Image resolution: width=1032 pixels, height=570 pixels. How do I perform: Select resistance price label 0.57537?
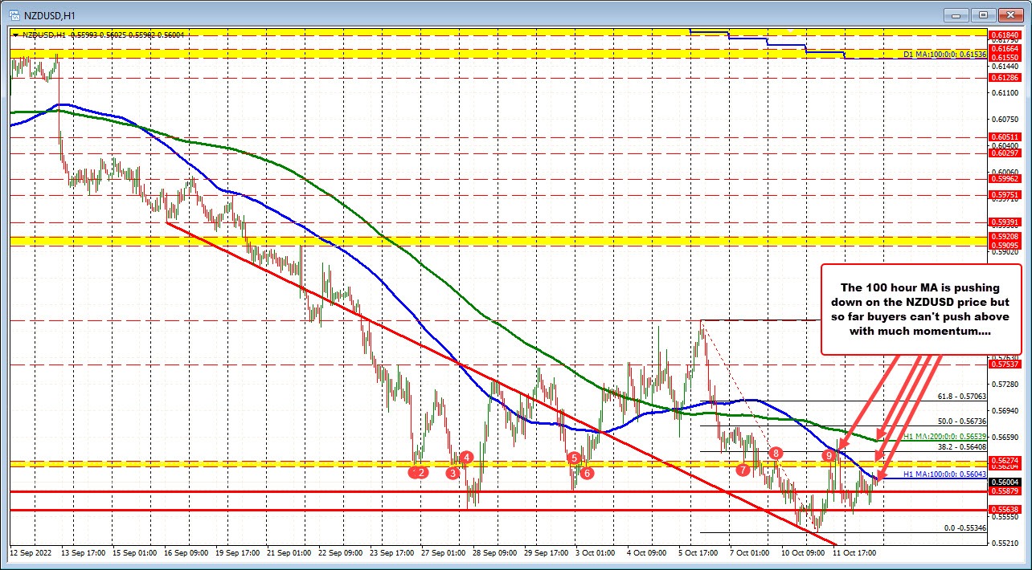[1004, 364]
